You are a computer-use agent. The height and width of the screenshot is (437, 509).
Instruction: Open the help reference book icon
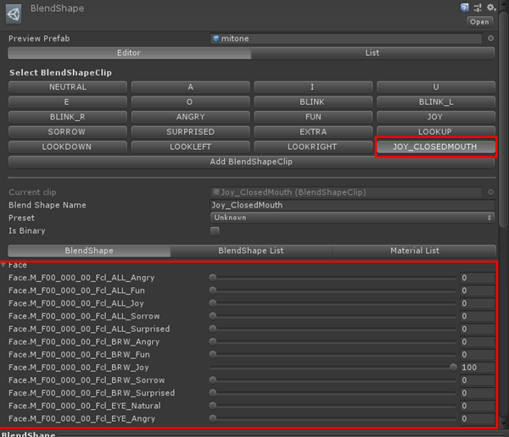click(x=465, y=8)
